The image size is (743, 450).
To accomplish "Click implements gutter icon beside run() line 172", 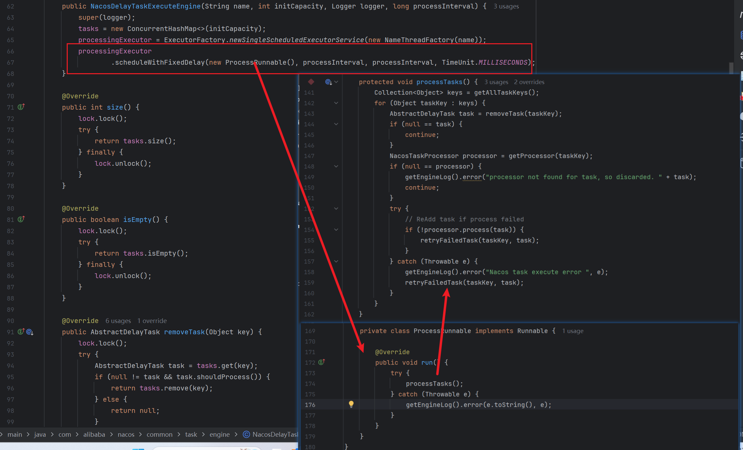I will click(x=321, y=362).
